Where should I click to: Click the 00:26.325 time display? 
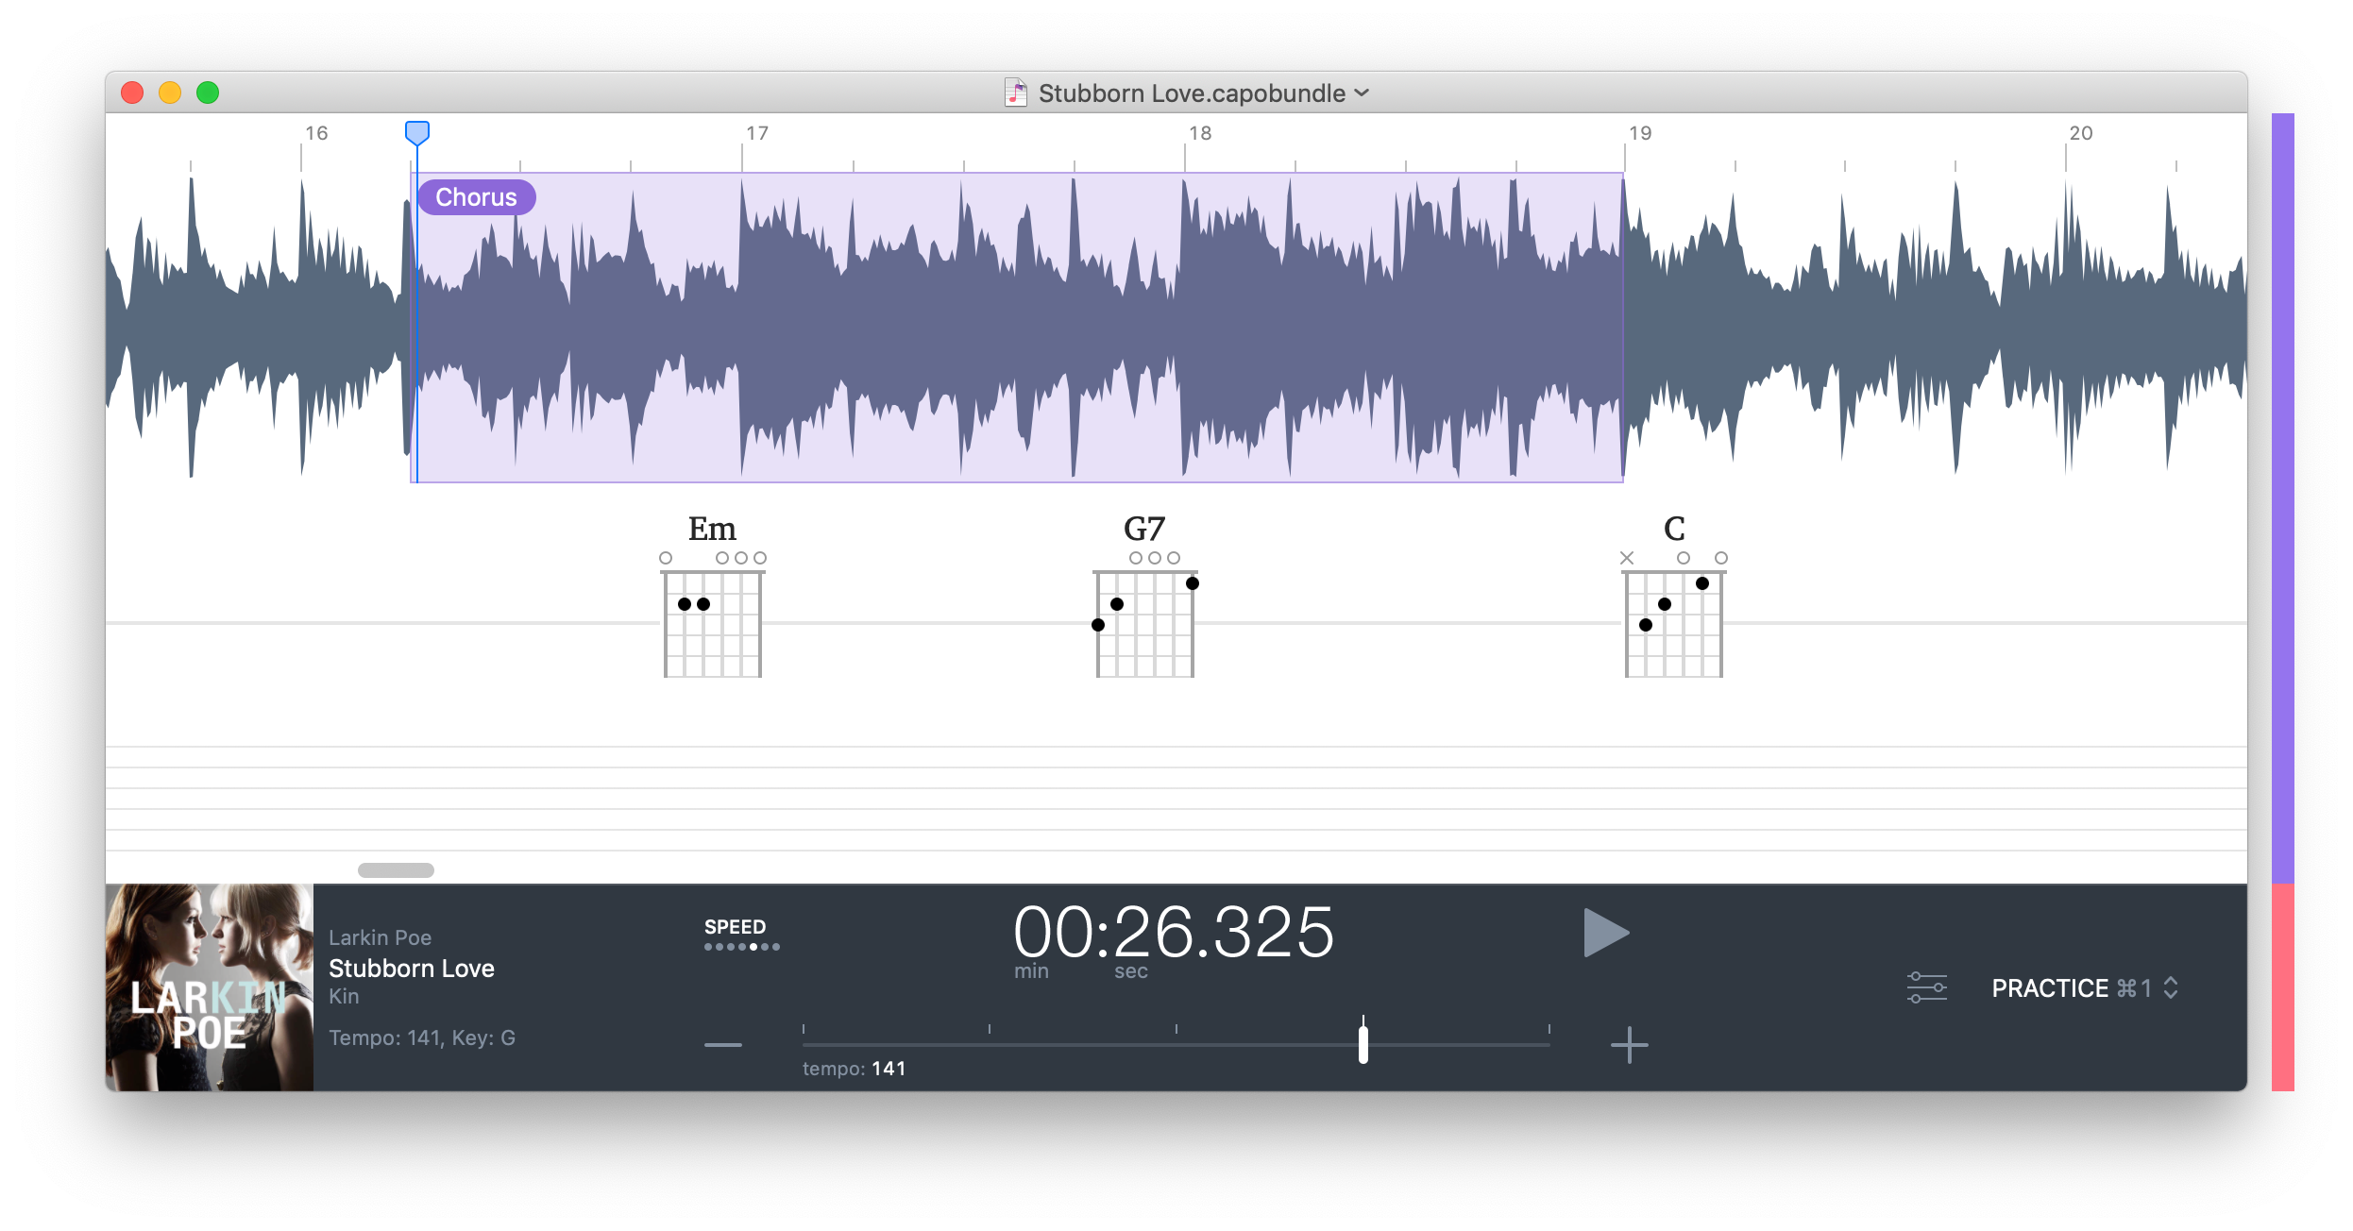[1174, 933]
